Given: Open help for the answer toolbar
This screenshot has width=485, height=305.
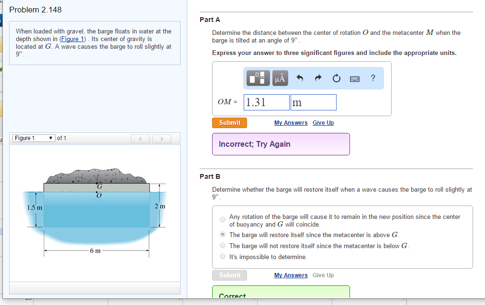Looking at the screenshot, I should [373, 78].
